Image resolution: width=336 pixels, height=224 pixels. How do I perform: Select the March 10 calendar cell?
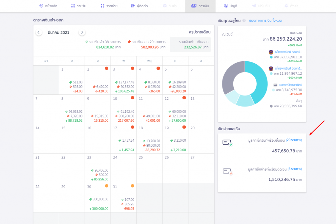pos(123,109)
